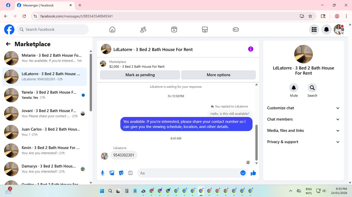
Task: Open the emoji picker smiley icon
Action: click(243, 173)
